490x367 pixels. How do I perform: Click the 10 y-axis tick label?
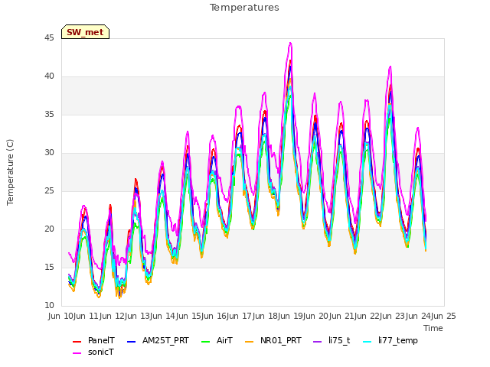coord(49,306)
